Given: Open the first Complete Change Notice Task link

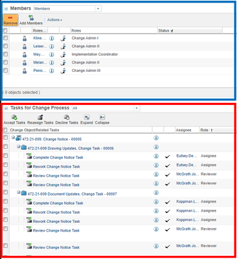Looking at the screenshot, I should (58, 157).
